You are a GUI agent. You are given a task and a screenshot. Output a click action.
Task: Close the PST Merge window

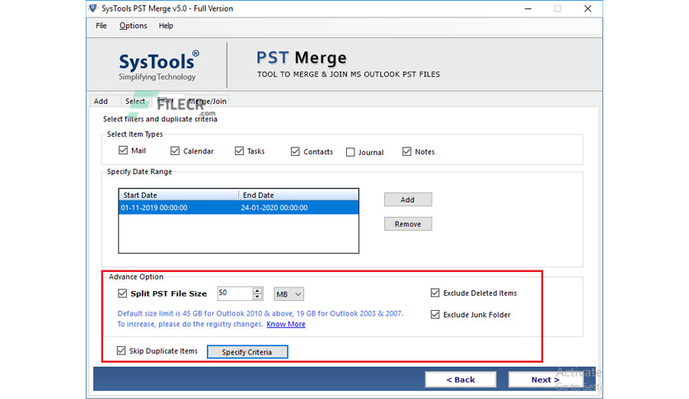pos(588,8)
